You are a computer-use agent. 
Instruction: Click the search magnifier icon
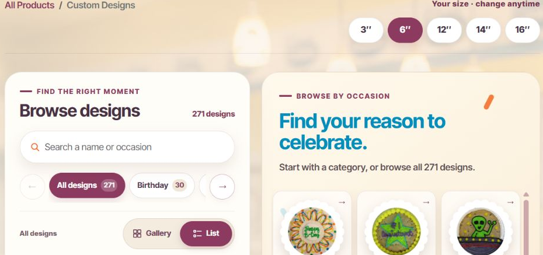[x=35, y=147]
